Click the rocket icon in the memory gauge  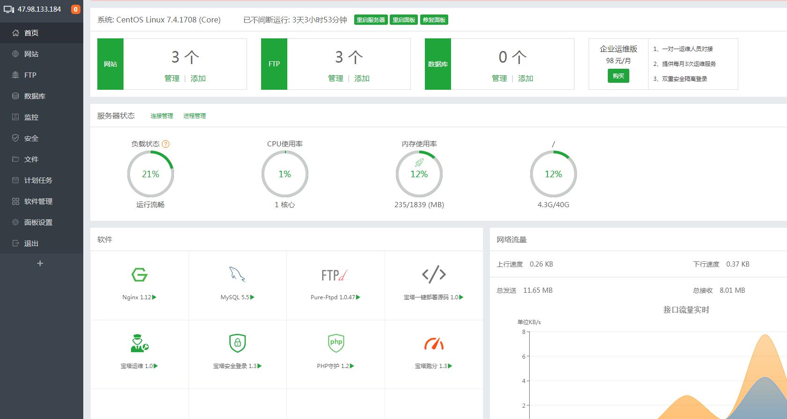(419, 163)
